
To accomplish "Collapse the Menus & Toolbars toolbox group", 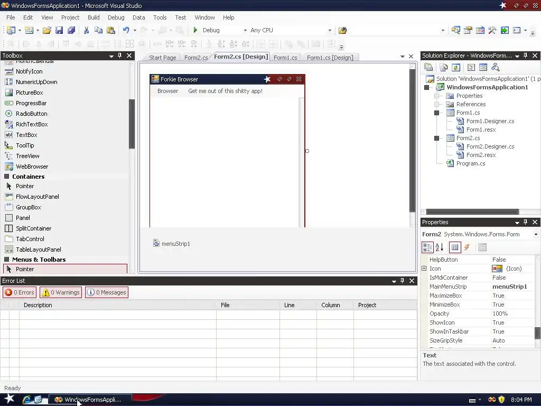I will pyautogui.click(x=6, y=259).
